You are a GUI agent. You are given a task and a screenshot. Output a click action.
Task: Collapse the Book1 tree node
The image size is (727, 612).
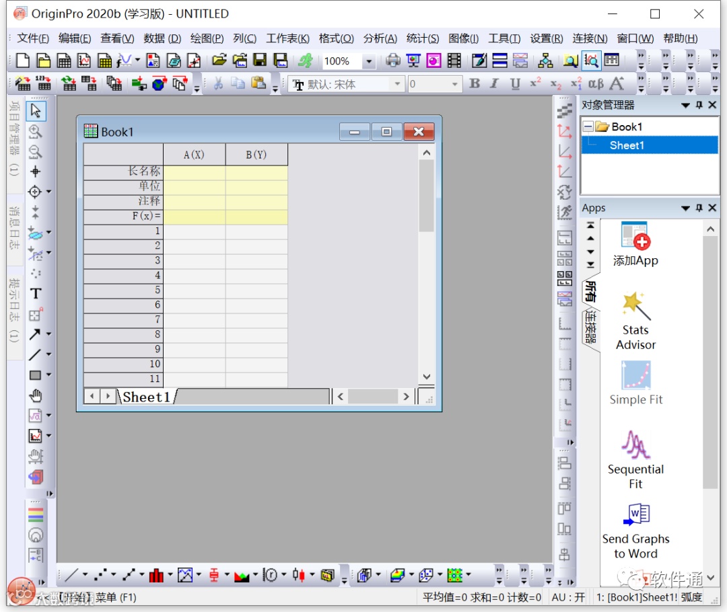[588, 126]
